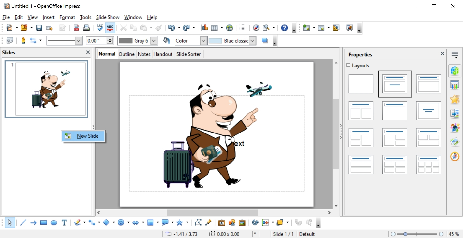The image size is (463, 238).
Task: Click the Save document icon
Action: (39, 28)
